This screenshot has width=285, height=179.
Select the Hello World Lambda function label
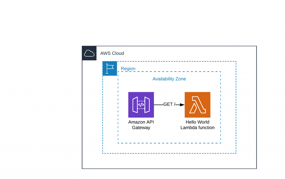point(198,125)
